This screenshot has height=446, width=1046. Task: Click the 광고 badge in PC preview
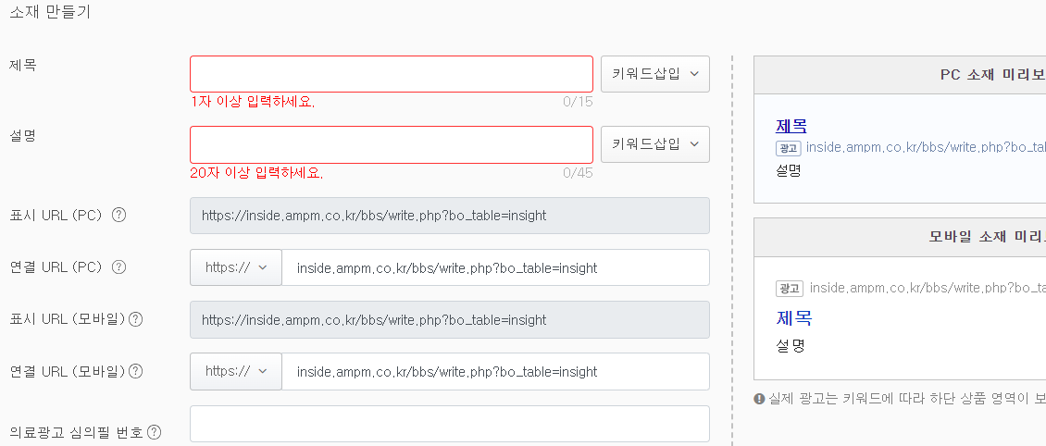788,148
